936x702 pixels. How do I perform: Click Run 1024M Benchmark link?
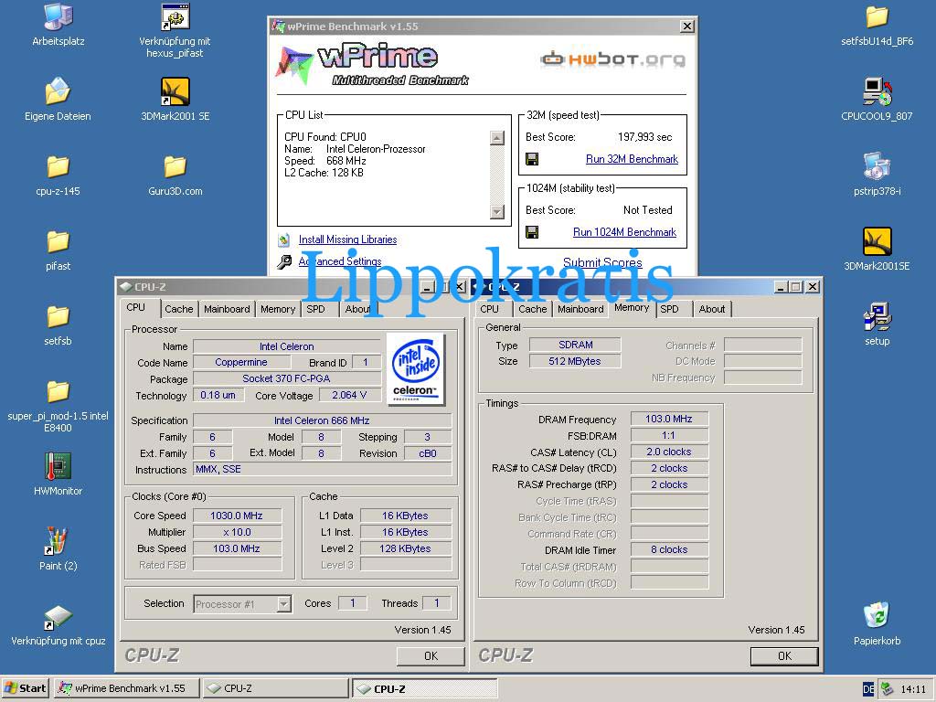pyautogui.click(x=624, y=231)
